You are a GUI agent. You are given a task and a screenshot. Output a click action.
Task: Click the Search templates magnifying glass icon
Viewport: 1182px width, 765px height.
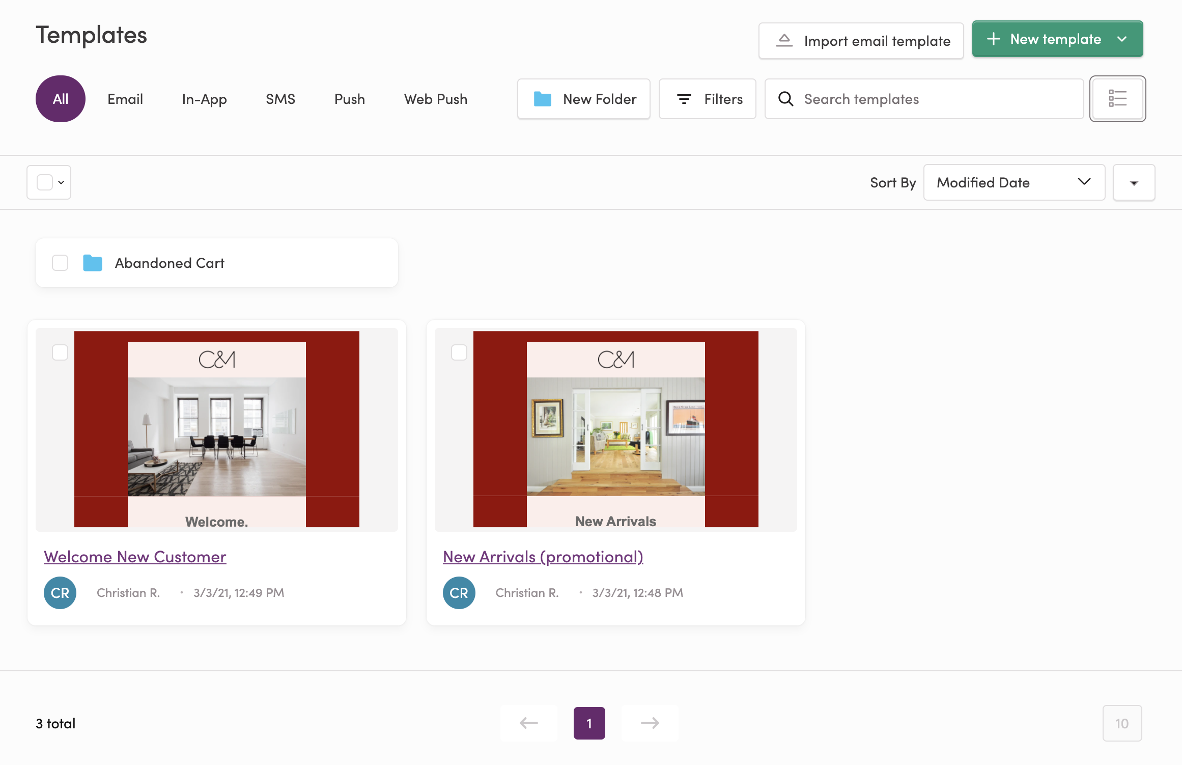point(785,97)
